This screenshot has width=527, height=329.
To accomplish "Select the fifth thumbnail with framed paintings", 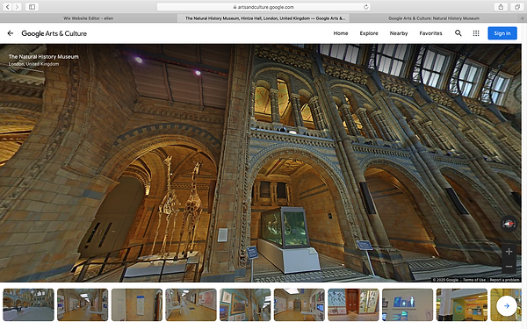I will 245,304.
